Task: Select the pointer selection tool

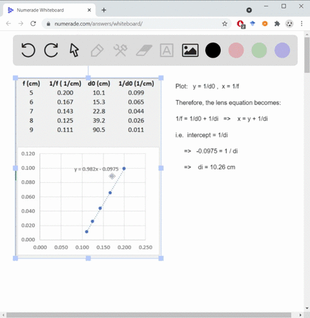Action: pos(74,50)
